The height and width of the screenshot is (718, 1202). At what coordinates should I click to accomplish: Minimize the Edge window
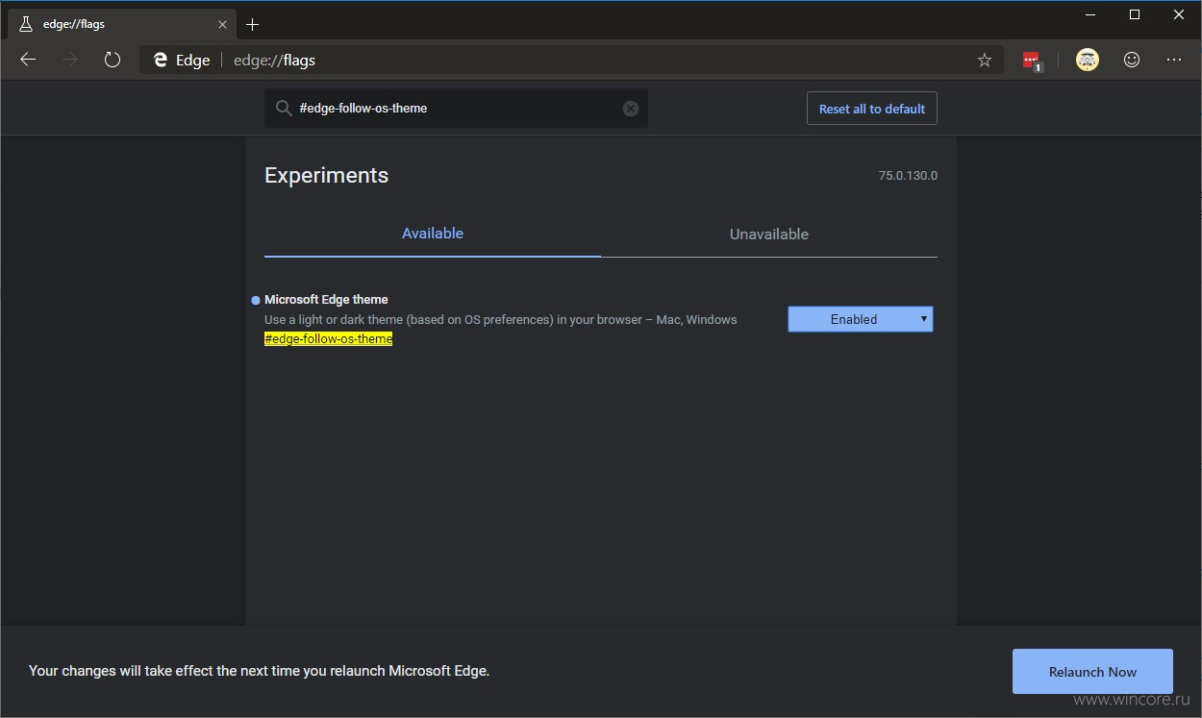(x=1090, y=14)
